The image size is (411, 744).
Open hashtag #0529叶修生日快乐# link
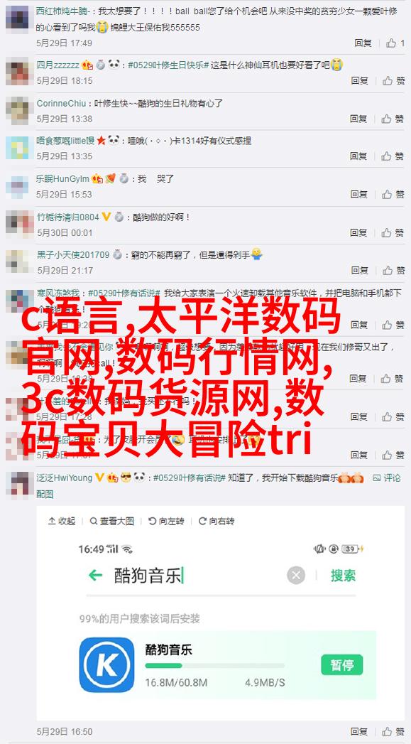(168, 65)
